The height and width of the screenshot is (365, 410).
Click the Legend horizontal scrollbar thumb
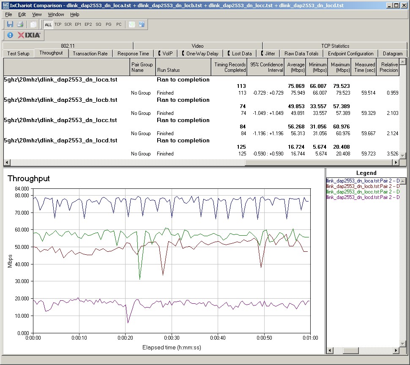[350, 350]
